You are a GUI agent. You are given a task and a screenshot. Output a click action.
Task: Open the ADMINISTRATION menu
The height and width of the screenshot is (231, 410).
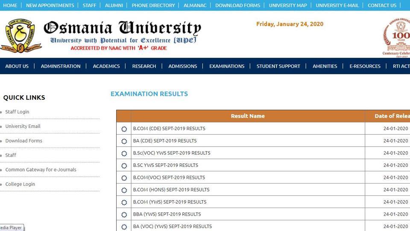point(61,66)
